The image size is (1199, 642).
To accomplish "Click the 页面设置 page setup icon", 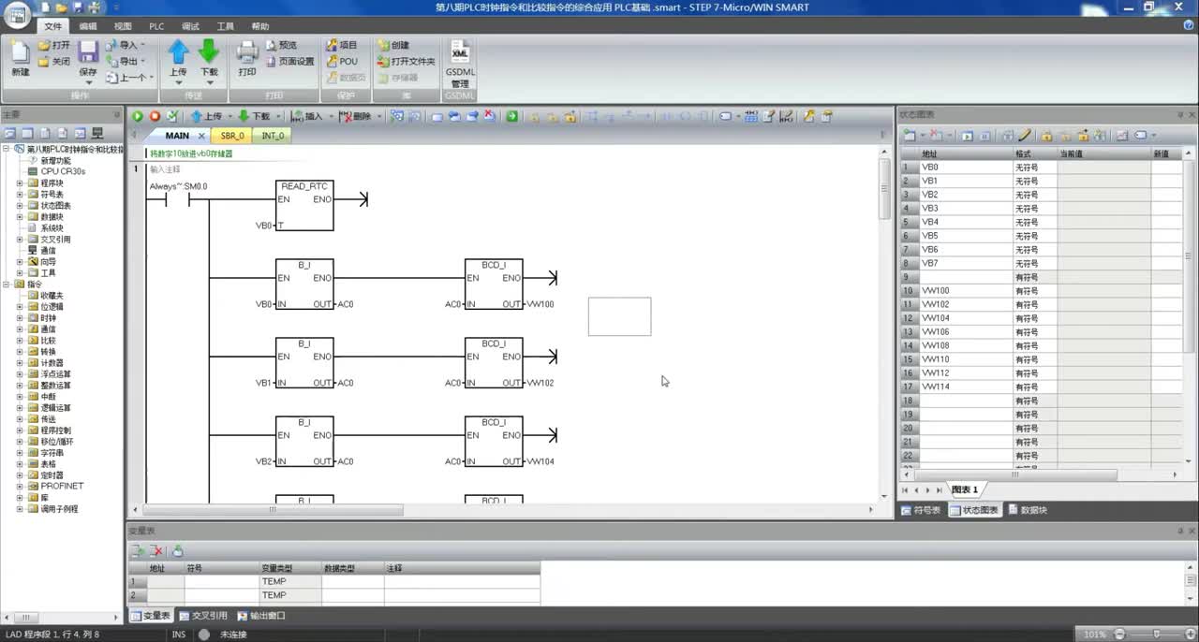I will [x=272, y=62].
